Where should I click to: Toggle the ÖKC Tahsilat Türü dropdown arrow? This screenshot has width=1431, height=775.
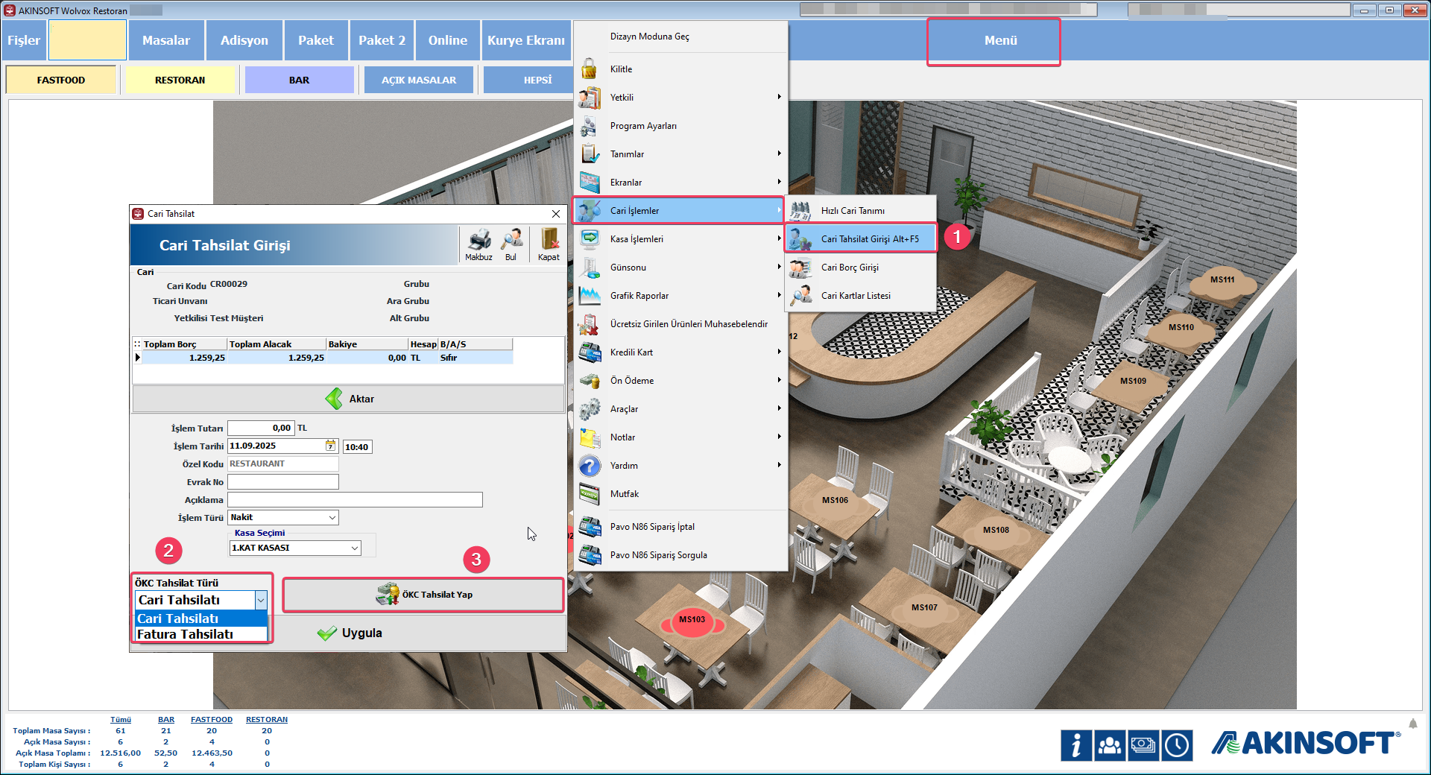(x=260, y=600)
